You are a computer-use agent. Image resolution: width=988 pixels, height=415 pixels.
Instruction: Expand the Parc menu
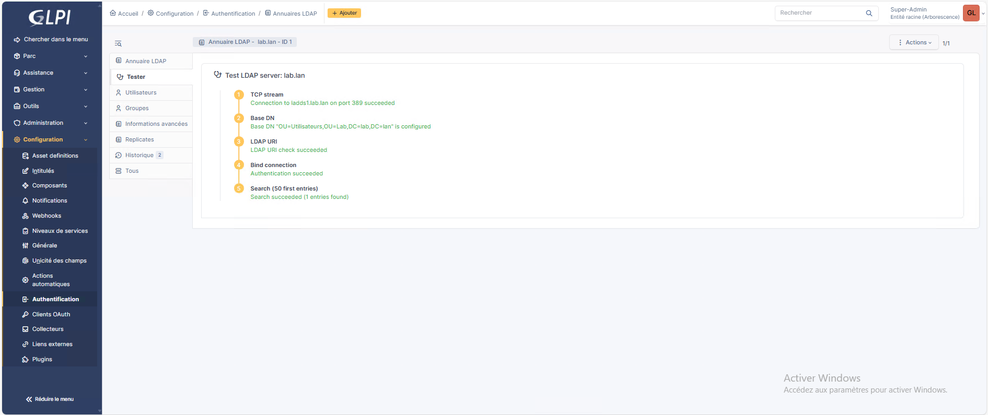tap(50, 56)
